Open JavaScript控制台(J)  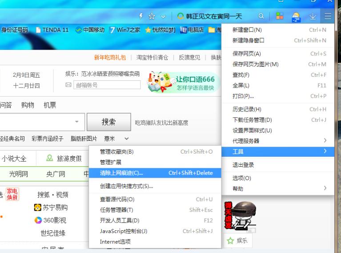(x=155, y=231)
